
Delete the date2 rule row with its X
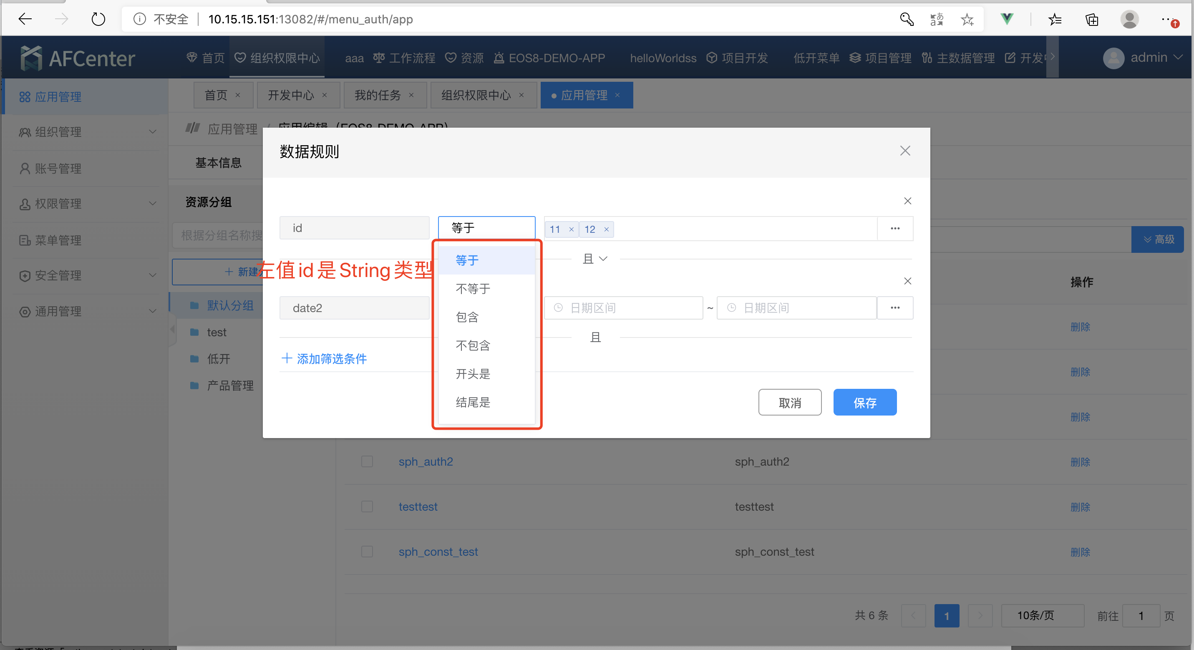(907, 281)
